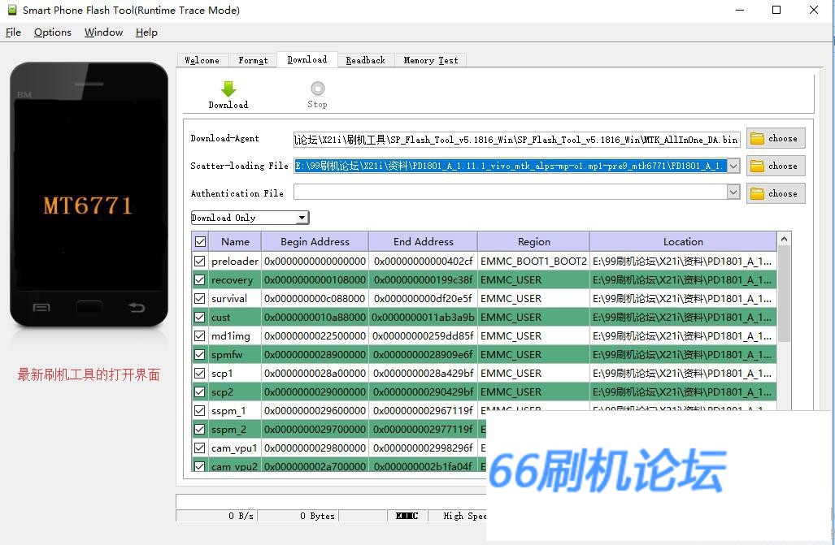This screenshot has width=835, height=545.
Task: Toggle the sspm_1 partition checkbox
Action: click(x=200, y=410)
